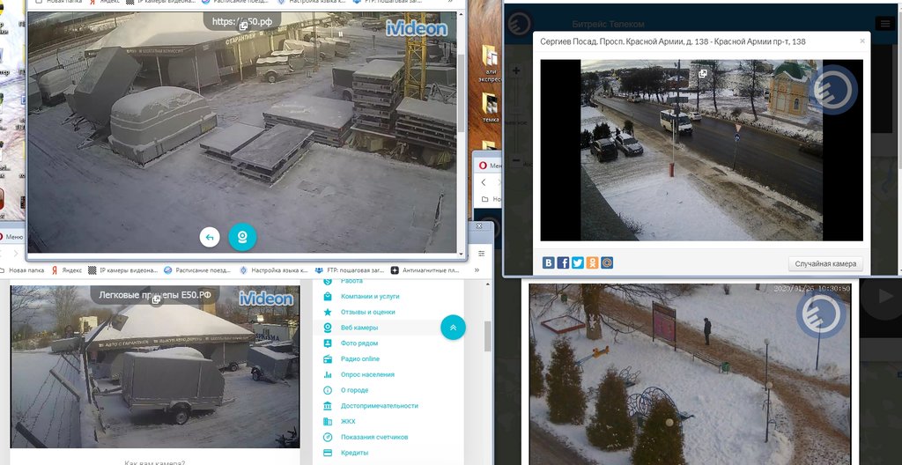
Task: Share camera via Odnoklassniki icon
Action: tap(592, 263)
